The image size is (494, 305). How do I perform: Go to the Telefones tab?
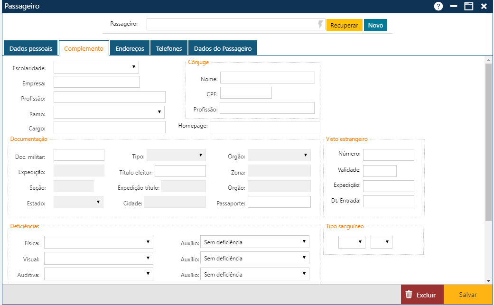[169, 48]
